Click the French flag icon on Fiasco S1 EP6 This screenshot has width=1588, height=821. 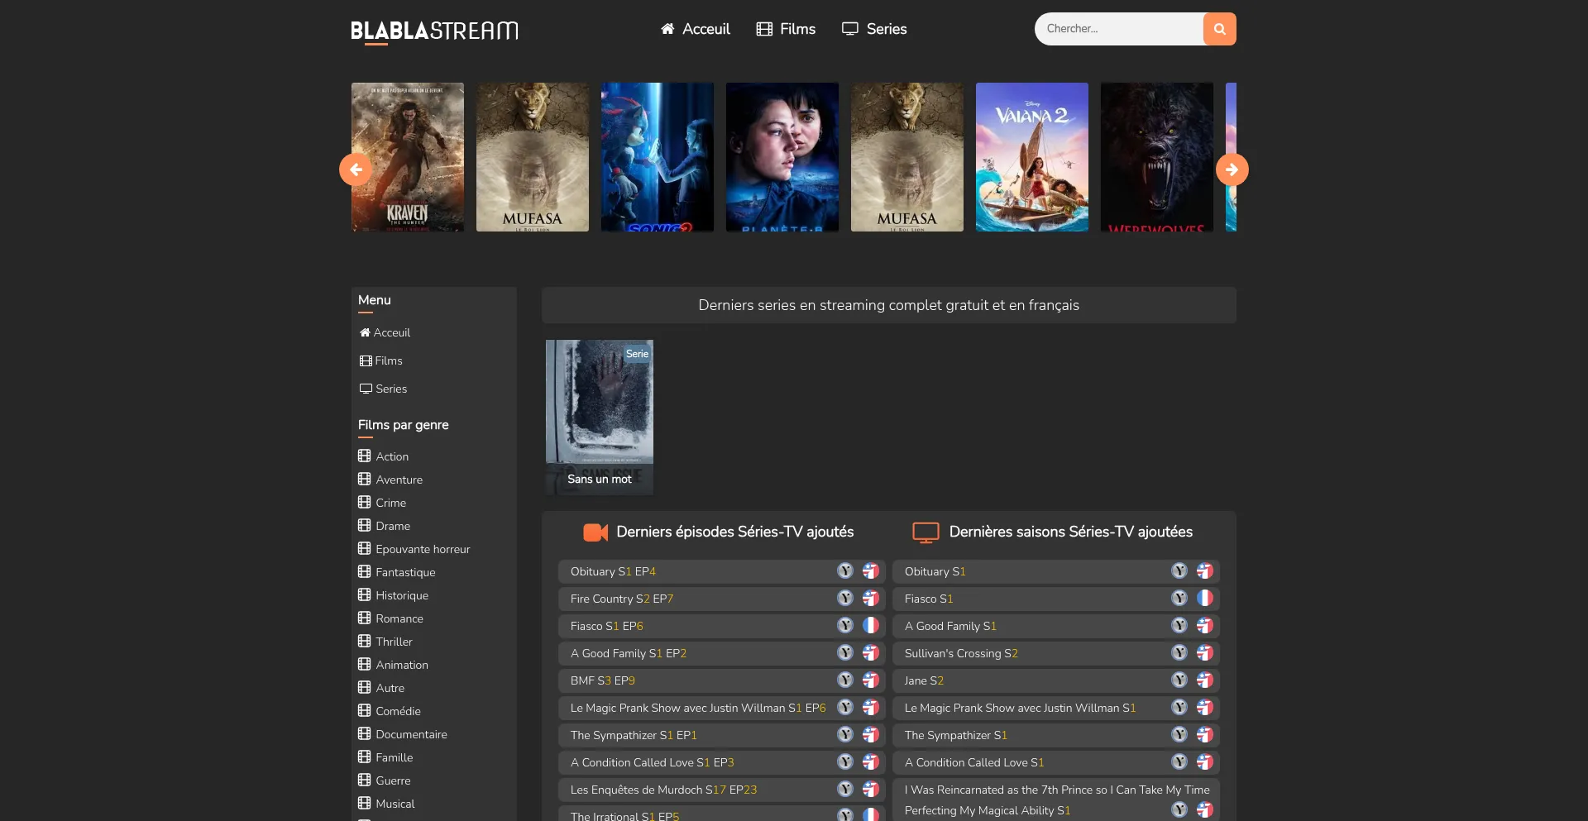870,626
